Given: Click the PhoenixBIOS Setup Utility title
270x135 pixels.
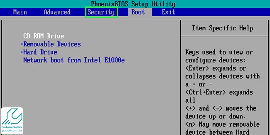Looking at the screenshot, I should (133, 4).
